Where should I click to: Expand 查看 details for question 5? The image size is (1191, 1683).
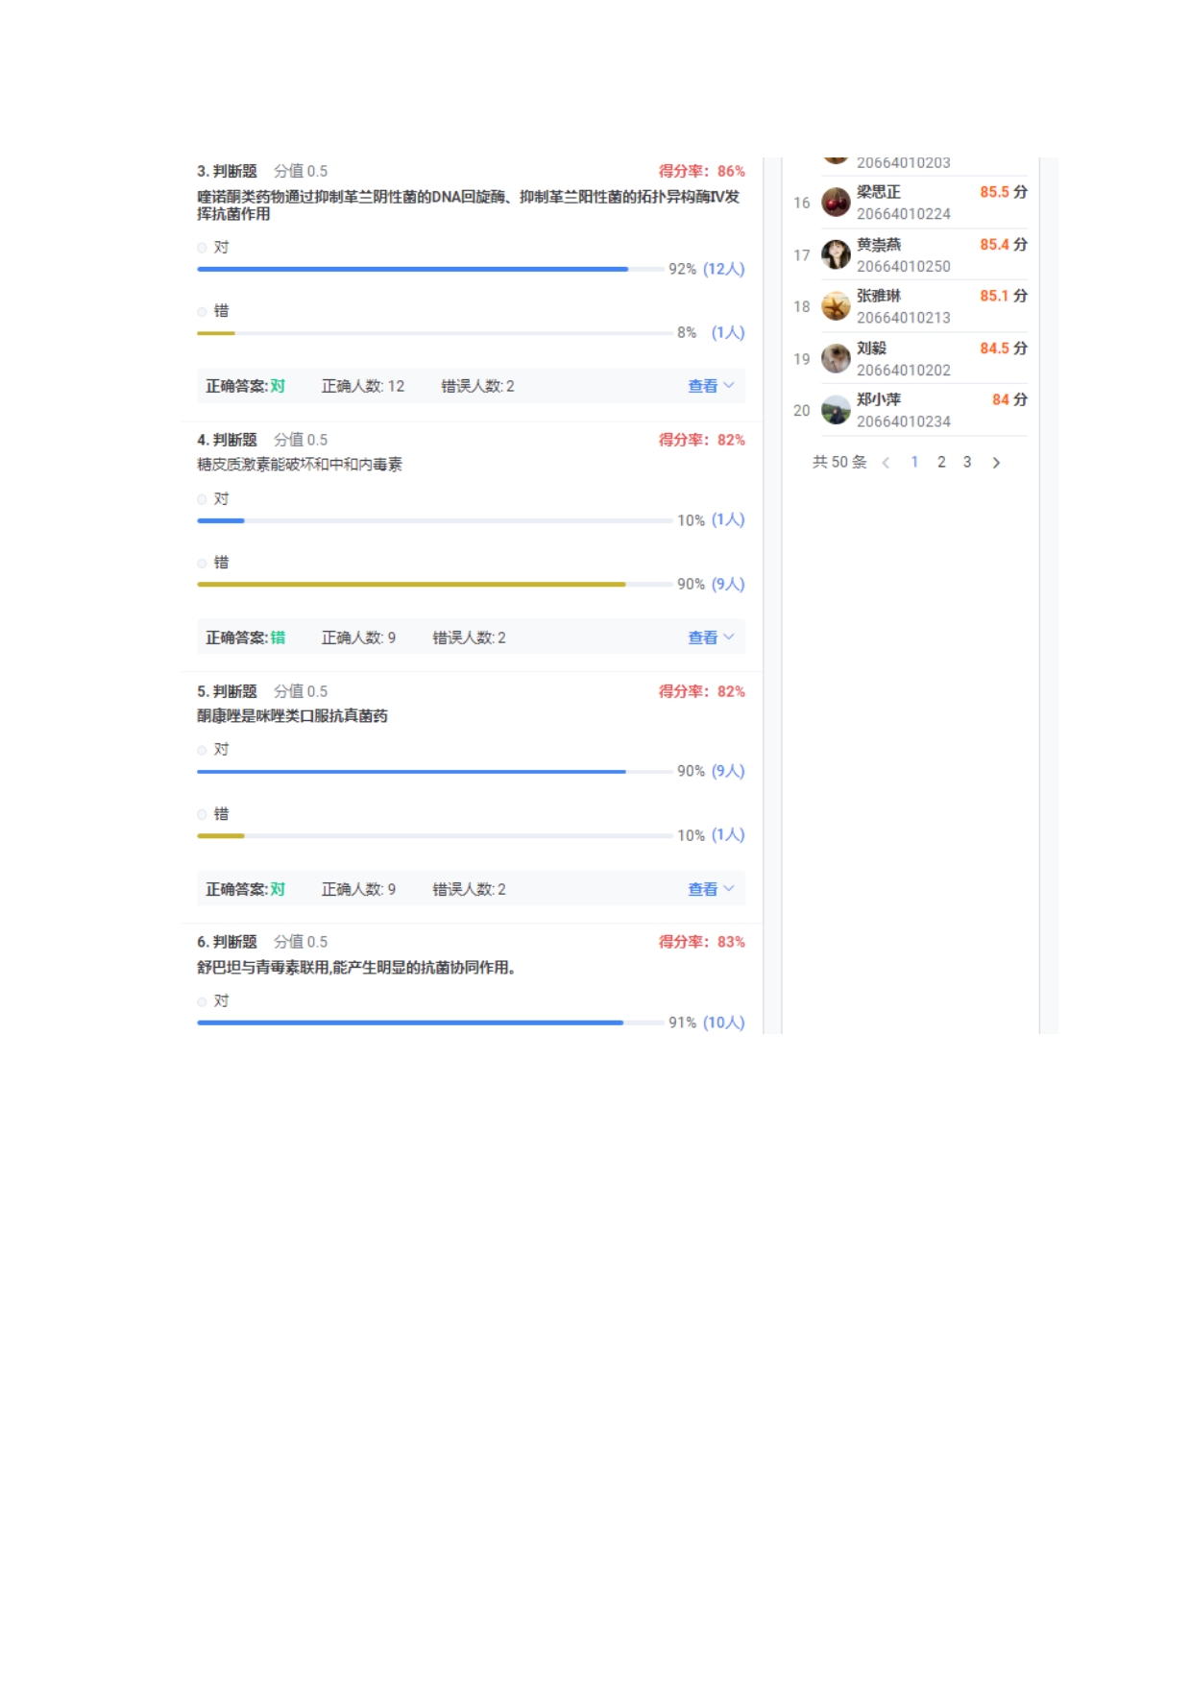coord(711,889)
